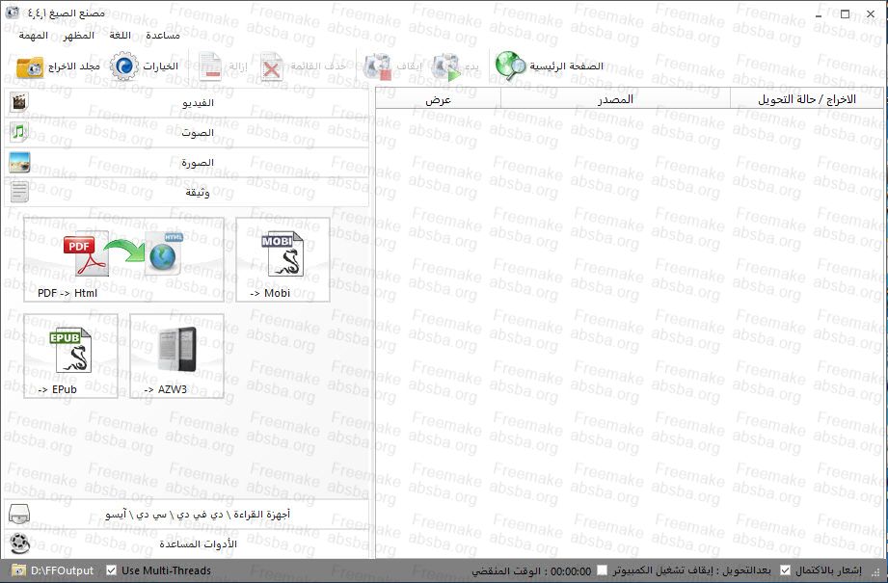Open the output folder (مجلد الاخراج) toolbar icon

[x=30, y=66]
